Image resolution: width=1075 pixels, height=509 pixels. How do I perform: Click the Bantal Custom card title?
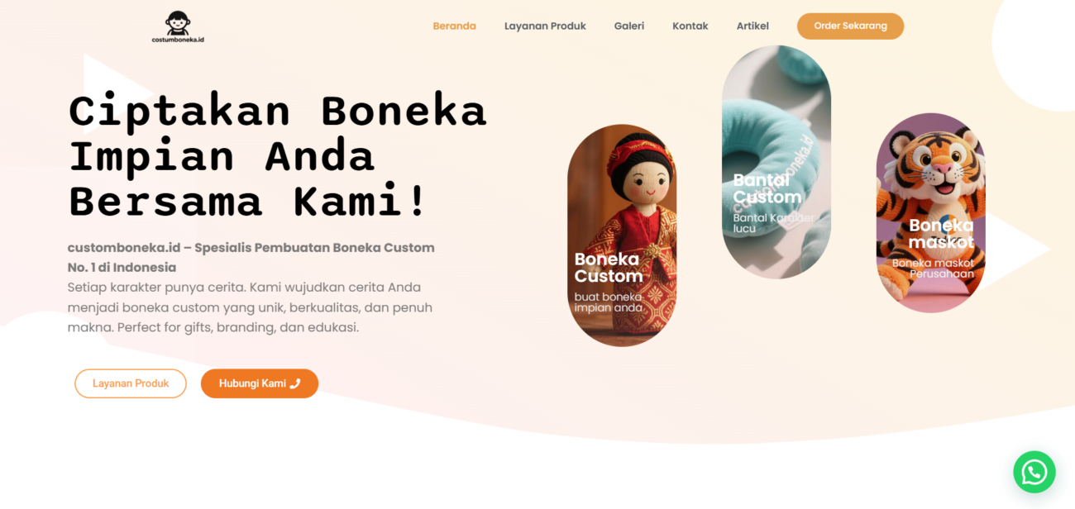(767, 188)
